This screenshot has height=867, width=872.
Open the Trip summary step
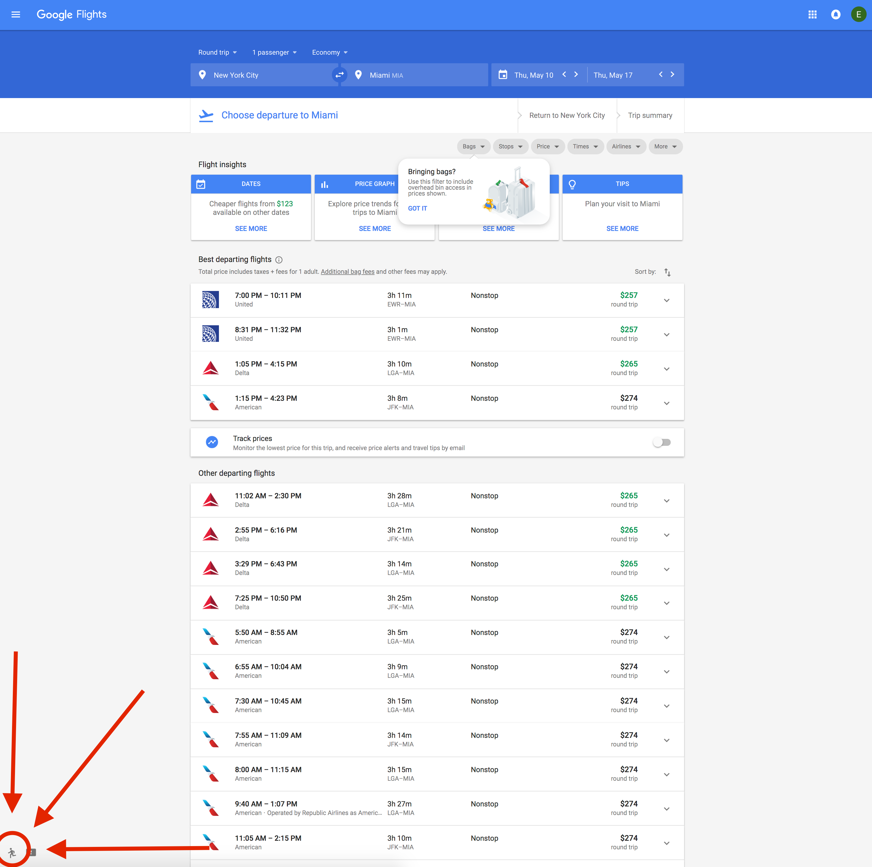(650, 116)
